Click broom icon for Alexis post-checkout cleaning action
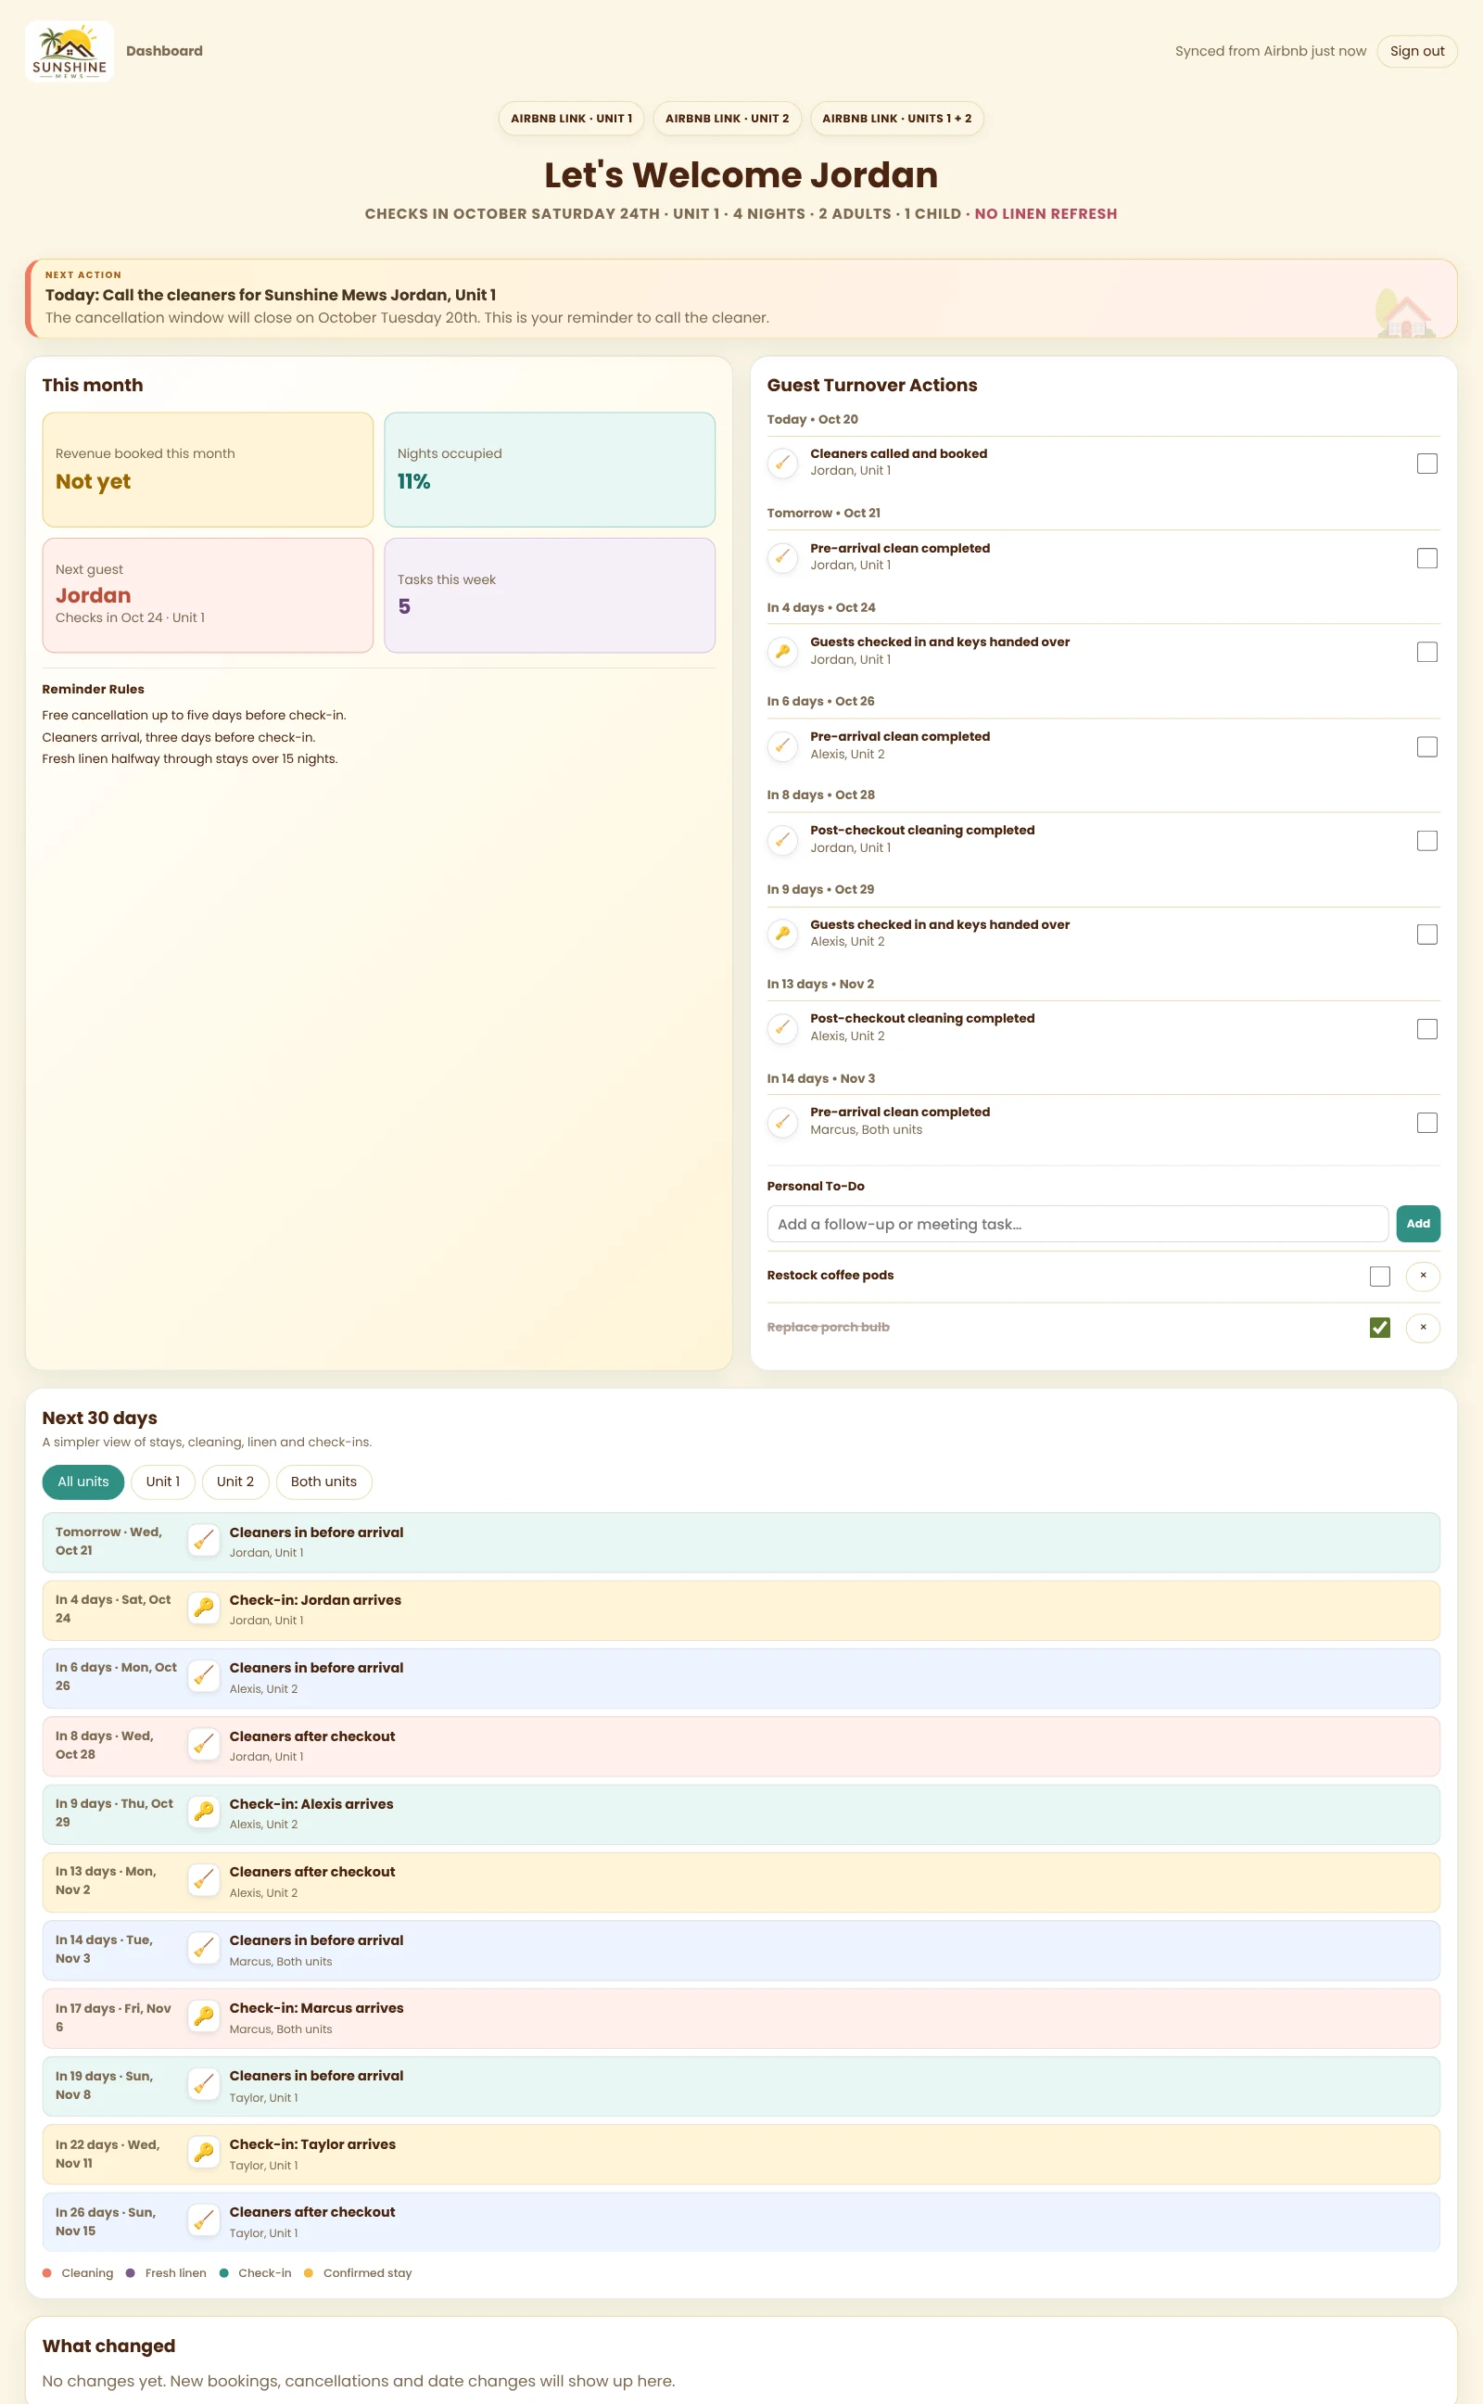Viewport: 1483px width, 2404px height. coord(781,1028)
